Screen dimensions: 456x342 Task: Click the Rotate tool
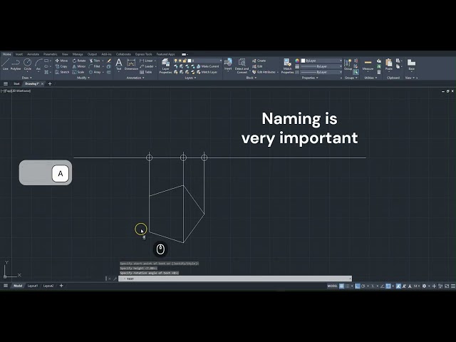pos(79,61)
